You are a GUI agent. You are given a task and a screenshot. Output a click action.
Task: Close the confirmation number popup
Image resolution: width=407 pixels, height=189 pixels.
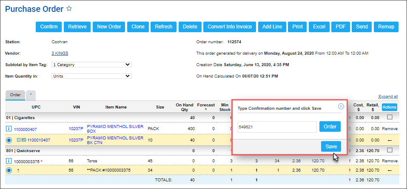[x=341, y=107]
